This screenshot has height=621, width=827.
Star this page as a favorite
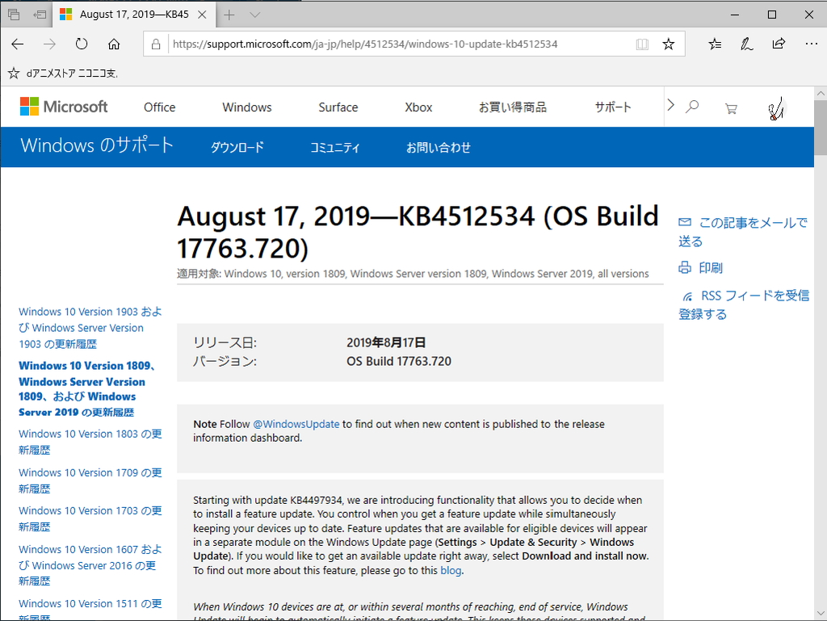[x=669, y=44]
